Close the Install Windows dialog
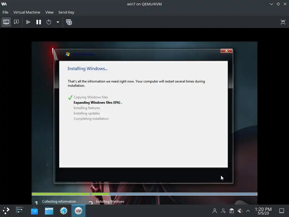Image resolution: width=289 pixels, height=217 pixels. click(226, 51)
